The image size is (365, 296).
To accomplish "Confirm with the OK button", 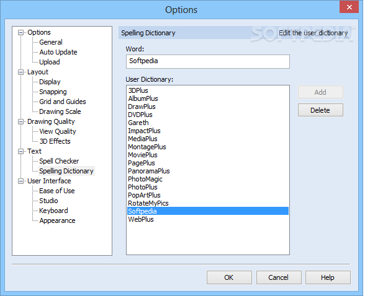I will 229,277.
